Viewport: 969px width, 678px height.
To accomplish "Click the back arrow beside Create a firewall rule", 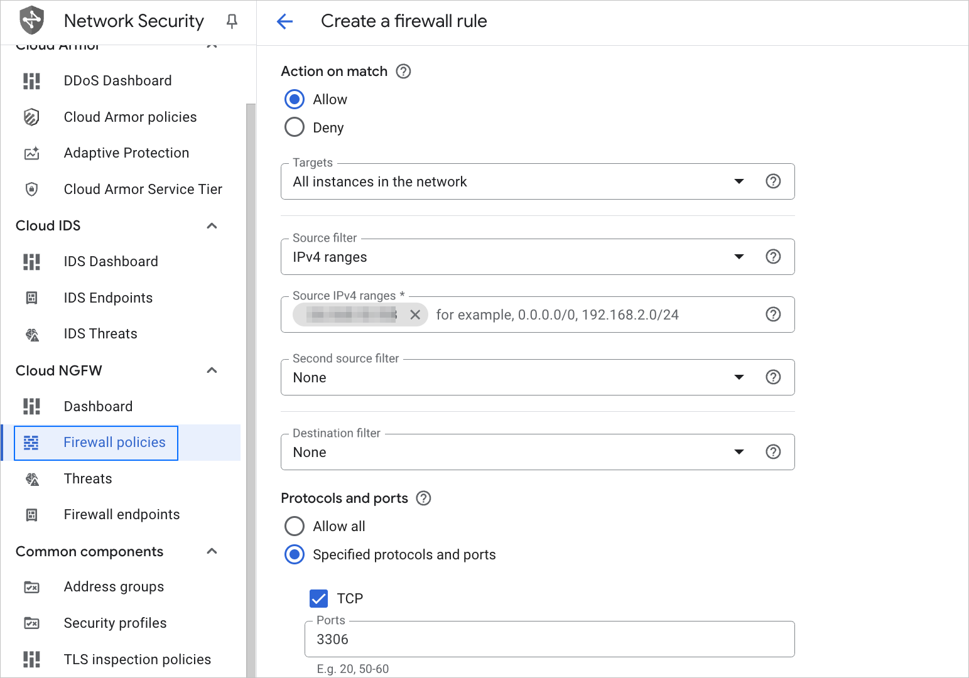I will pos(284,21).
